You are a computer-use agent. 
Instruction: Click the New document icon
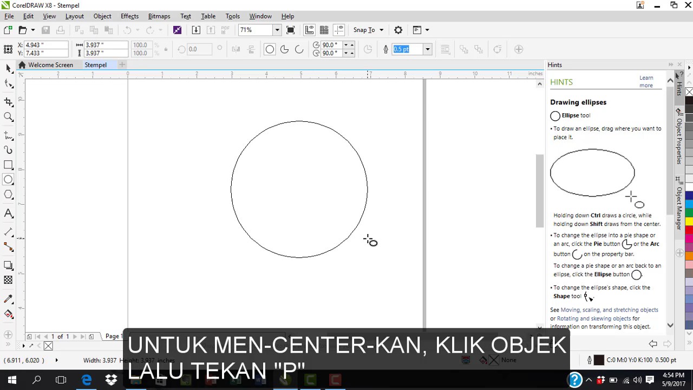(8, 30)
